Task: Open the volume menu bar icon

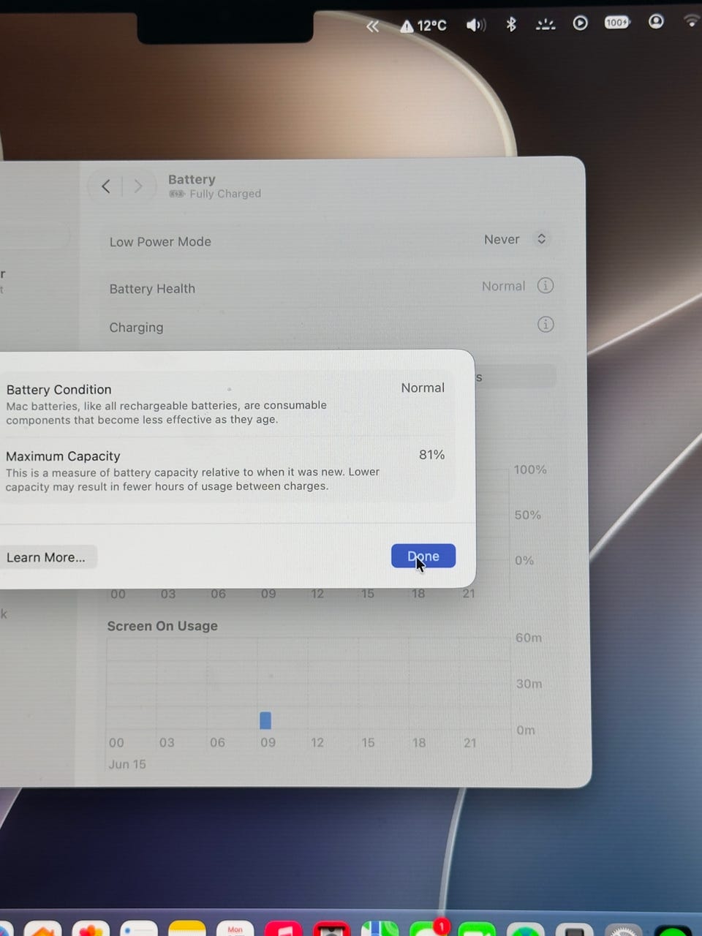Action: click(476, 25)
